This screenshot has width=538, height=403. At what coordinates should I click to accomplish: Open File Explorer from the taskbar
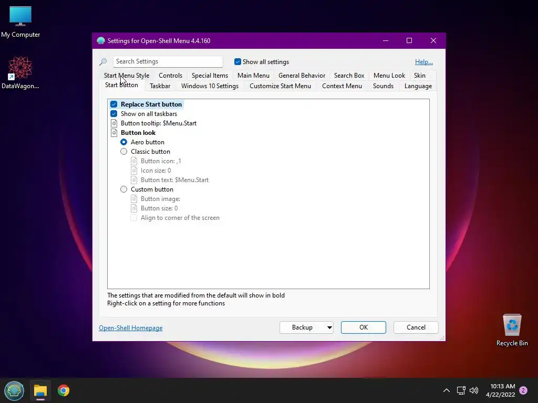point(40,390)
